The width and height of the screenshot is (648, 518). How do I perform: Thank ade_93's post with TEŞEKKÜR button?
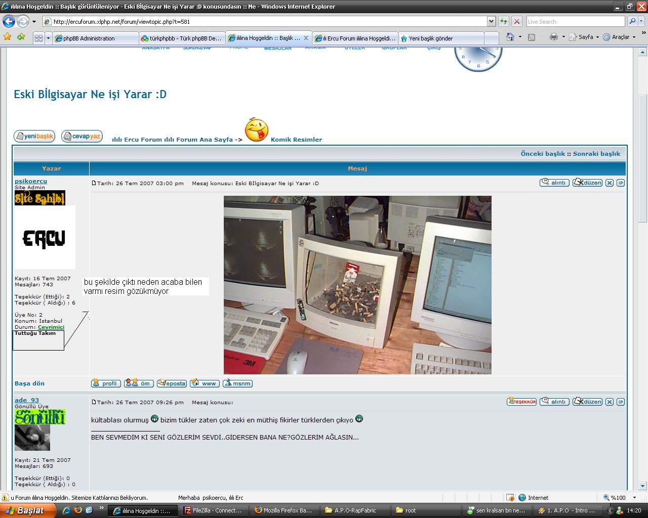(x=521, y=402)
